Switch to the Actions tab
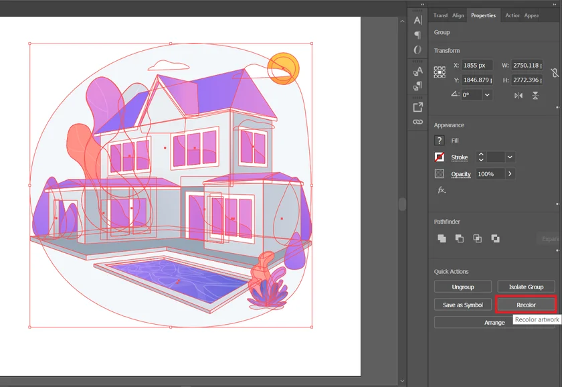Screen dimensions: 562x387 512,15
